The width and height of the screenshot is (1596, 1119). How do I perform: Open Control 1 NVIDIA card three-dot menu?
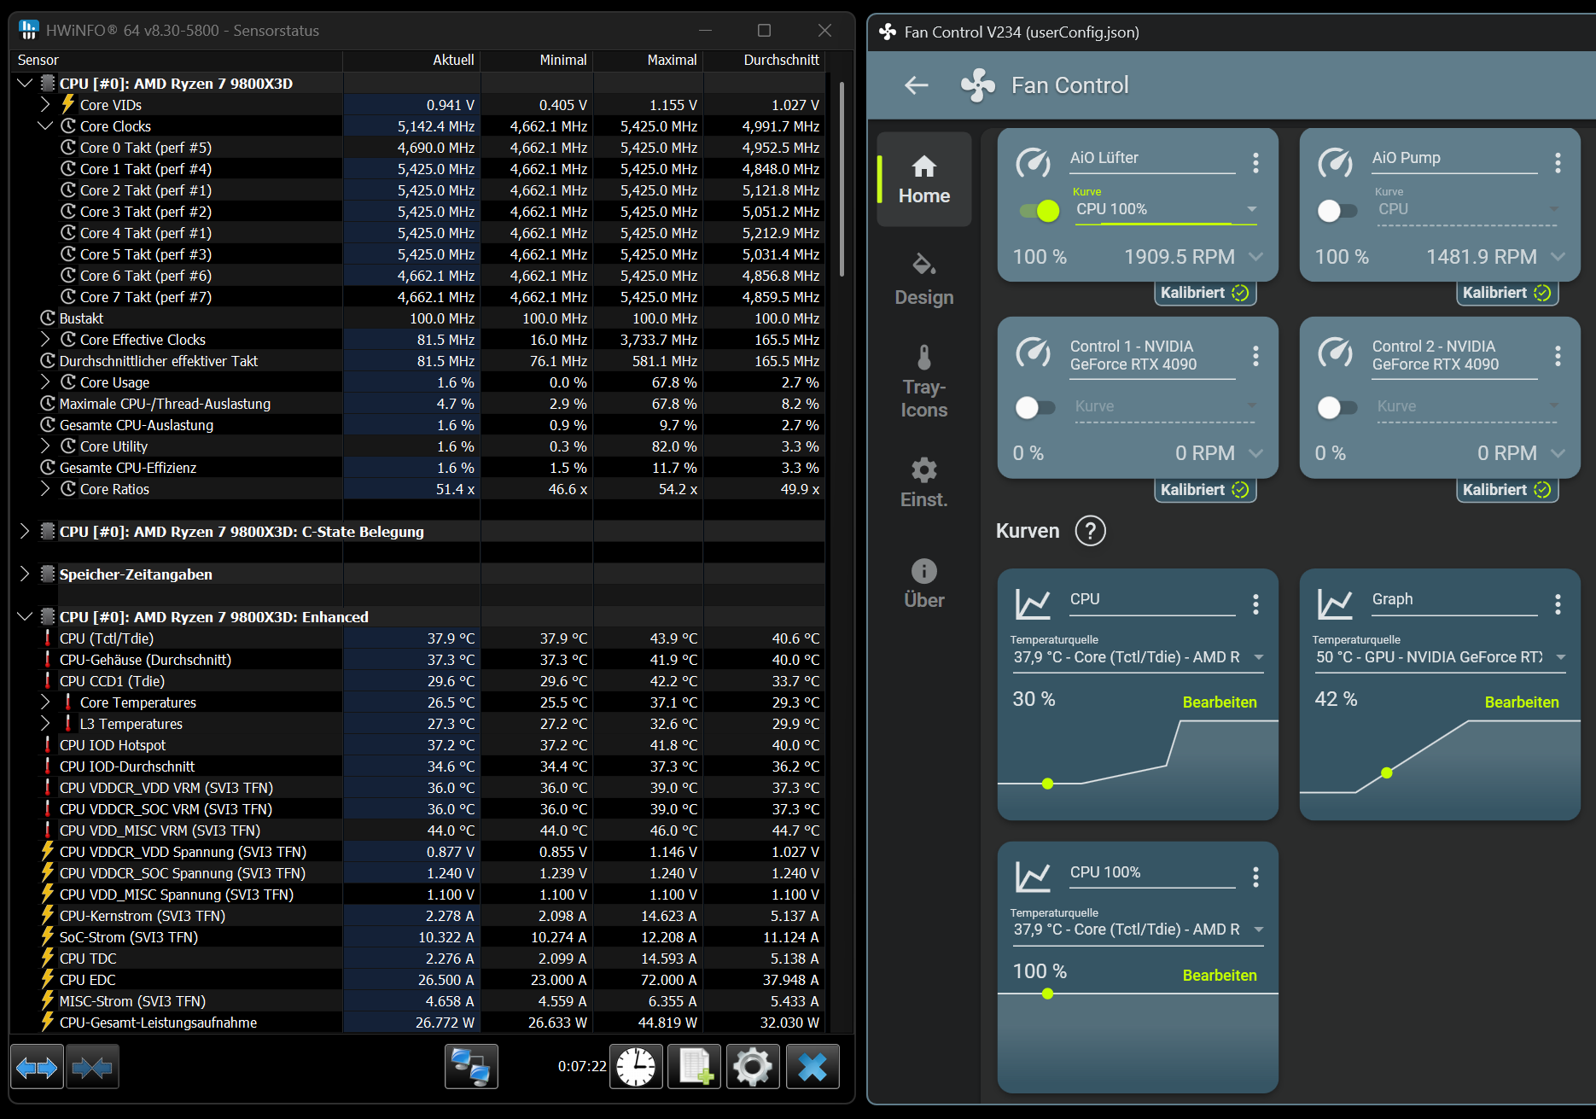pyautogui.click(x=1255, y=355)
